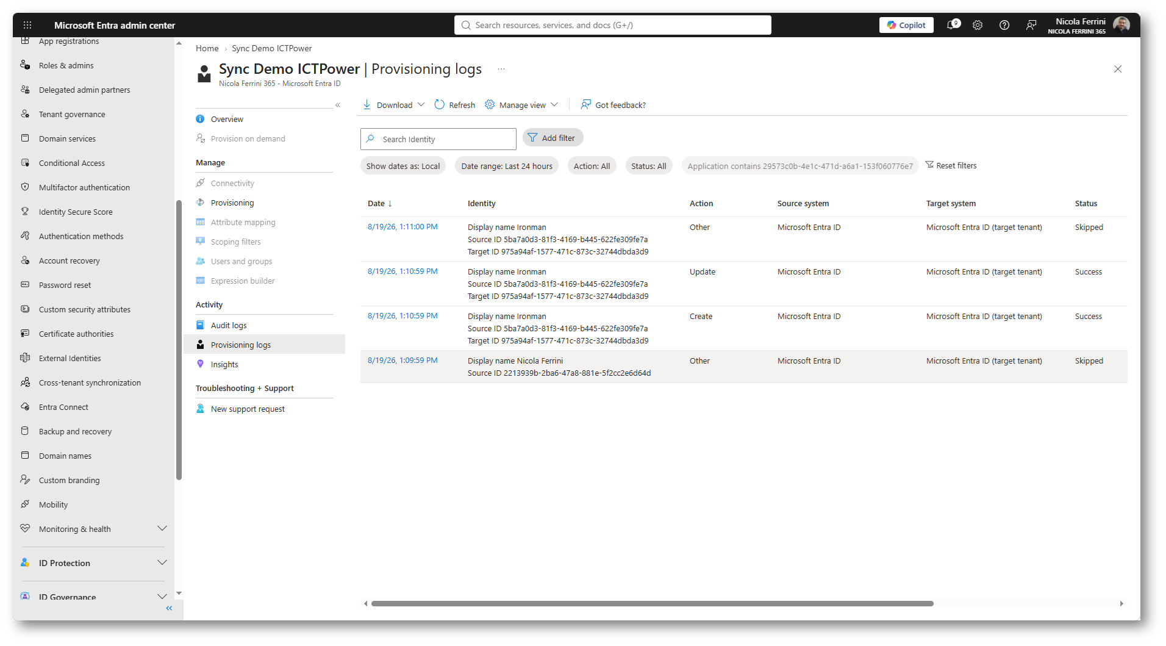Open the Download dropdown
The height and width of the screenshot is (646, 1166).
click(394, 105)
